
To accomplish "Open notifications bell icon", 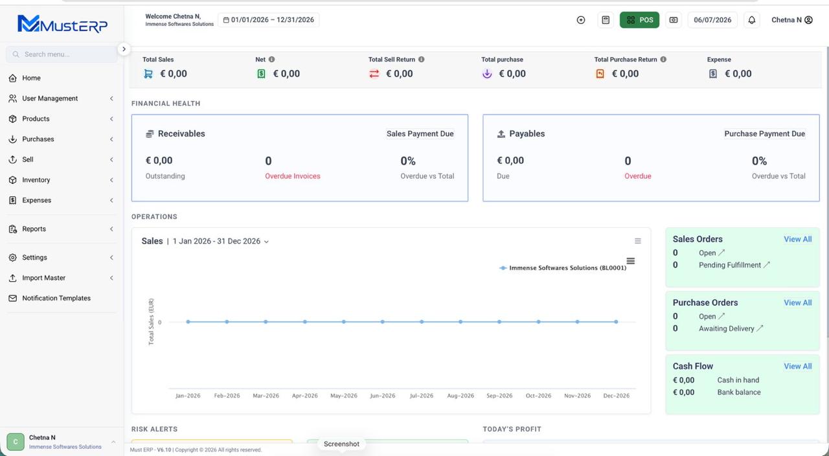I will [x=752, y=20].
